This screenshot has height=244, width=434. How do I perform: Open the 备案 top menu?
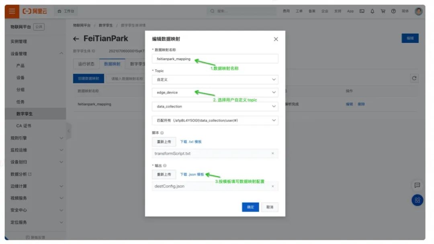coord(312,11)
